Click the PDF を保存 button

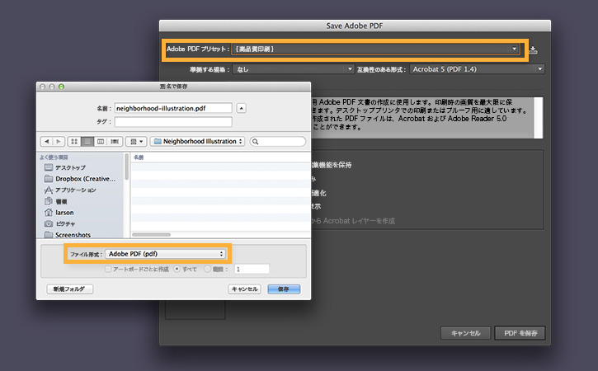[520, 333]
